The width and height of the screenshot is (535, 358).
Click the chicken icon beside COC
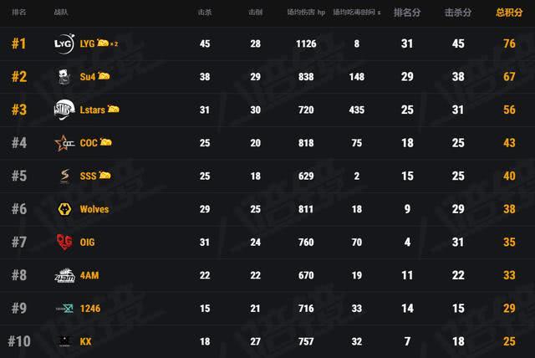point(105,142)
